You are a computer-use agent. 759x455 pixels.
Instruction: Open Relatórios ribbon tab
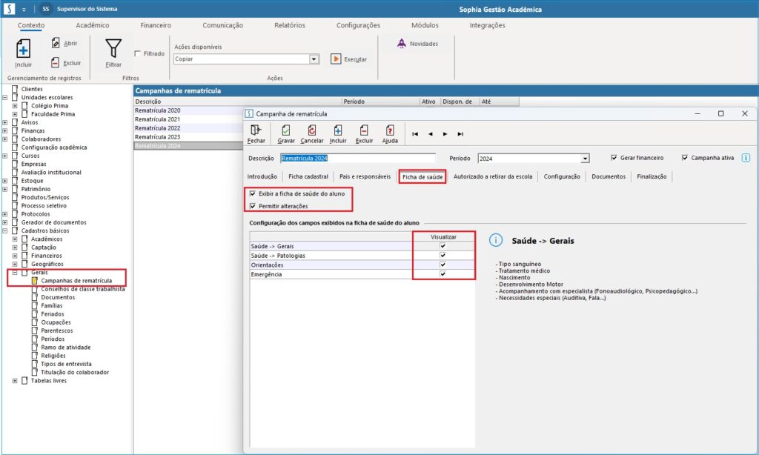point(290,25)
